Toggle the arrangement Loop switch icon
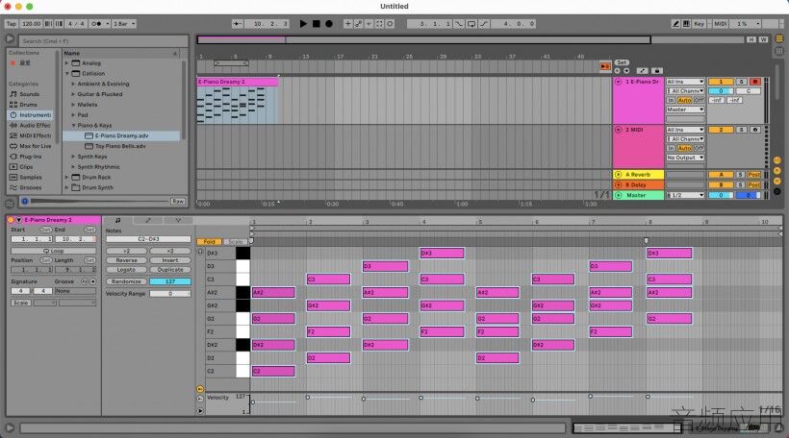The height and width of the screenshot is (438, 789). click(x=471, y=24)
